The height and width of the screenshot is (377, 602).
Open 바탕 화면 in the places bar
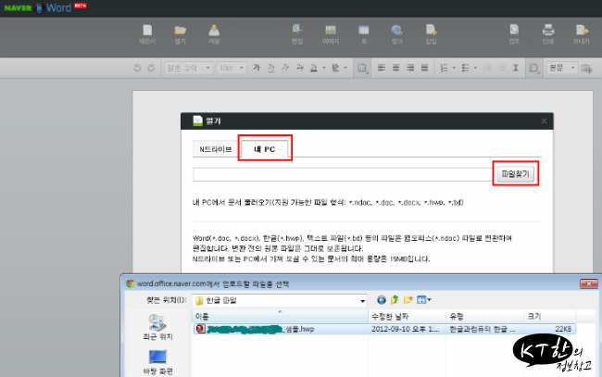pyautogui.click(x=157, y=362)
